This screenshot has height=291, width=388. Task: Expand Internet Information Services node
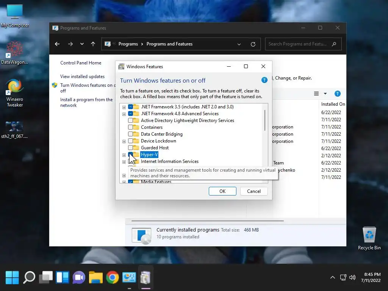tap(124, 162)
